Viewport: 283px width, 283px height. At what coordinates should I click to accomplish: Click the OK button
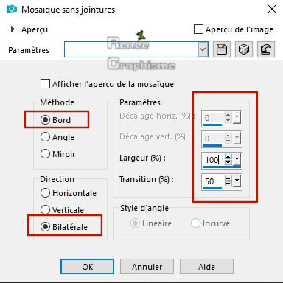click(87, 267)
